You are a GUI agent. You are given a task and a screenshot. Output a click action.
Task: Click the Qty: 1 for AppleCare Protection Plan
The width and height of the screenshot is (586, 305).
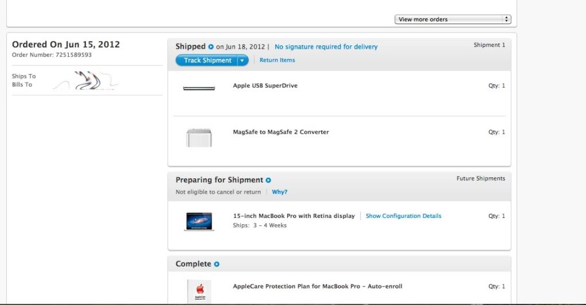pyautogui.click(x=497, y=286)
